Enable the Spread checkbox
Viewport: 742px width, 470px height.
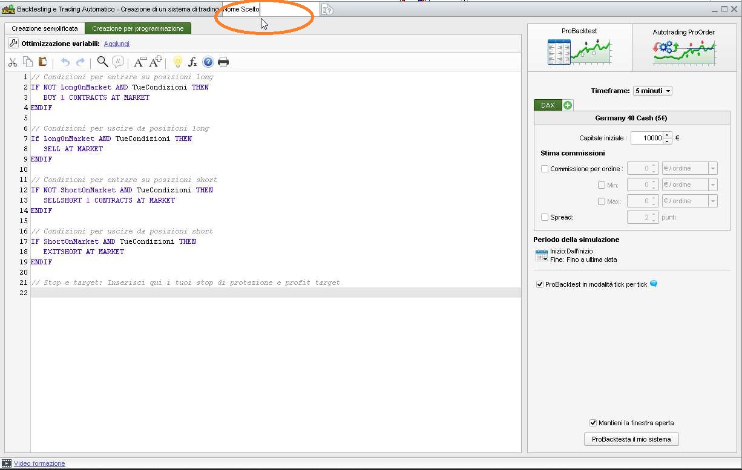545,217
